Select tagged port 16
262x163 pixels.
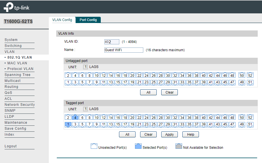point(118,117)
